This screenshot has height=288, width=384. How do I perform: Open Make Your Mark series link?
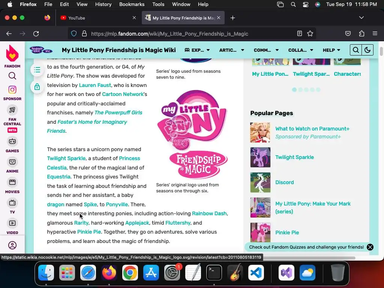point(313,208)
